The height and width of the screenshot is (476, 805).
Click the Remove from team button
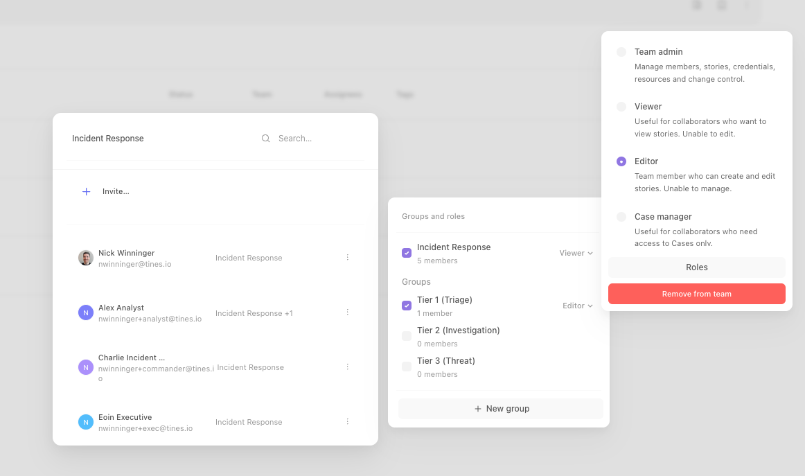point(697,294)
